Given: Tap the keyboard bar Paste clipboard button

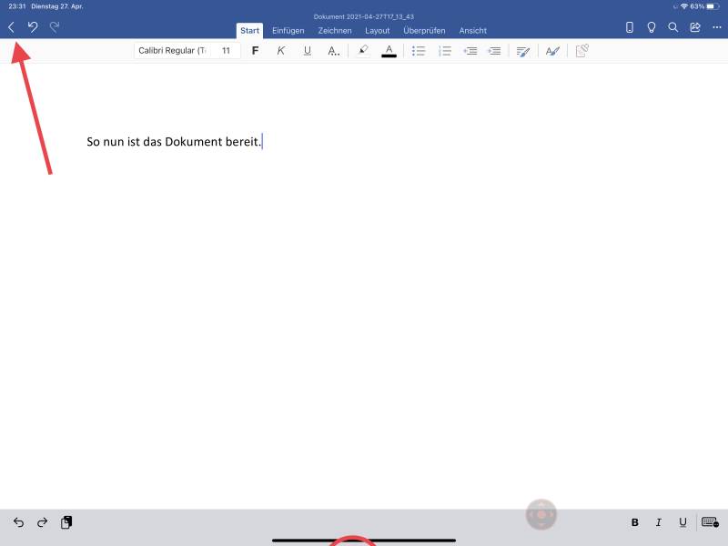Looking at the screenshot, I should pyautogui.click(x=66, y=522).
